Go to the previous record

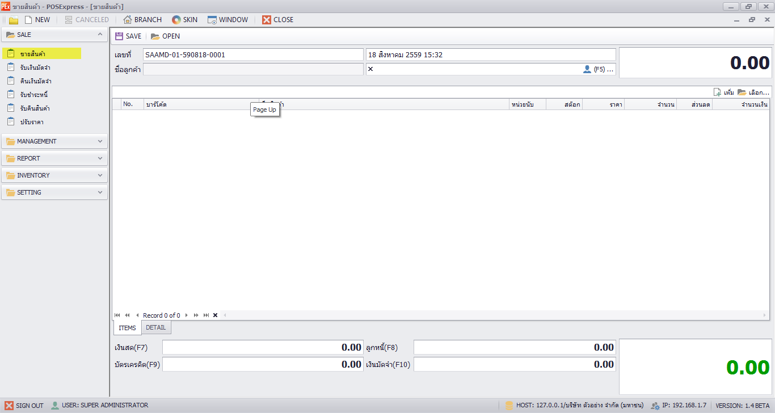point(137,315)
